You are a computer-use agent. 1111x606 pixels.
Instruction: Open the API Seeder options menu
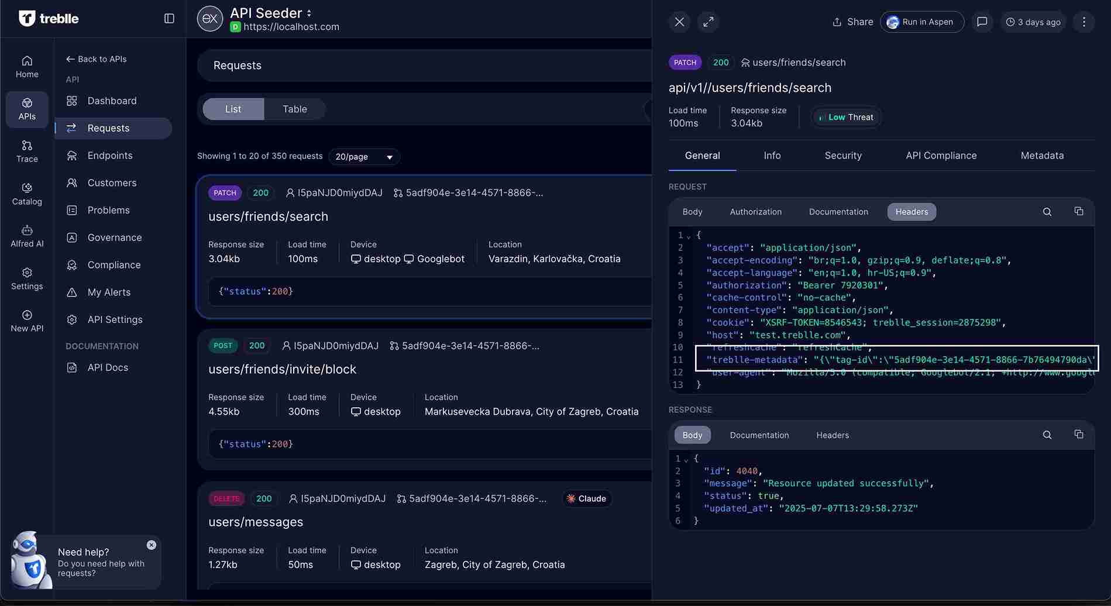309,12
